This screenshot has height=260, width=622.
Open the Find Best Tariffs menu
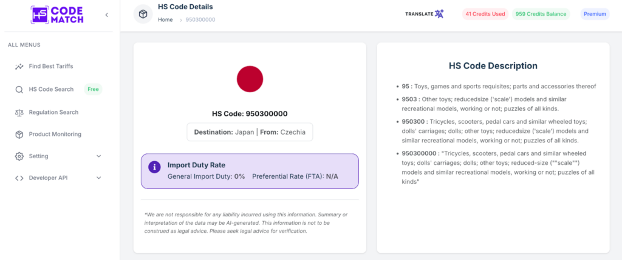pos(51,67)
